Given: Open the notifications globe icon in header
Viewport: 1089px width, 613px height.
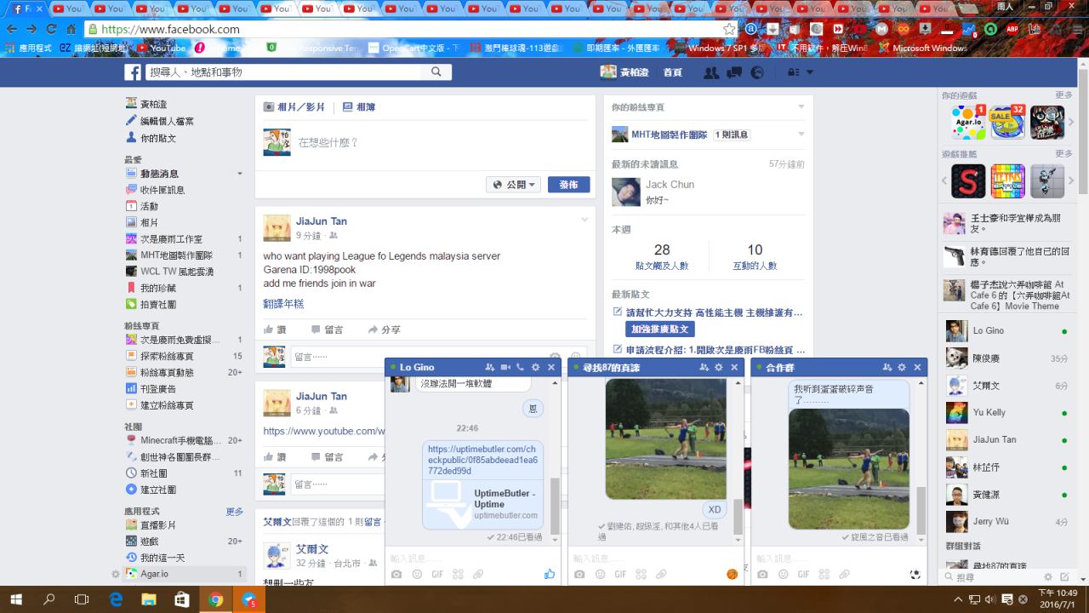Looking at the screenshot, I should click(x=756, y=72).
